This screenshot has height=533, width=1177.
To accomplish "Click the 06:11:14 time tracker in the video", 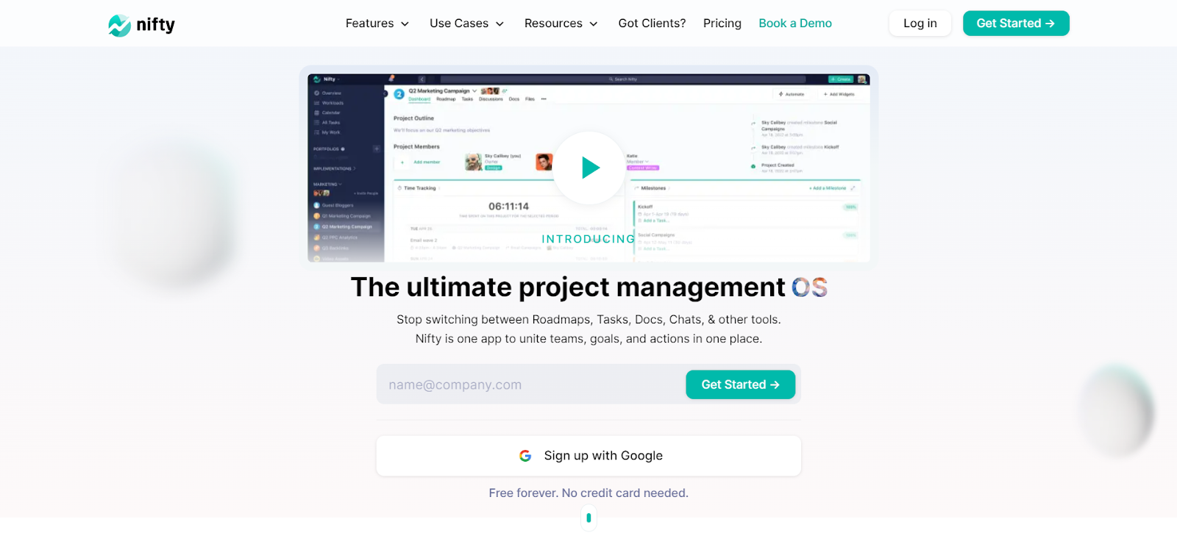I will coord(508,207).
